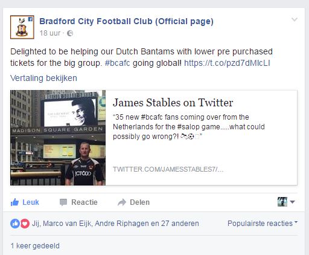Open Bradford City Football Club page link

click(126, 21)
